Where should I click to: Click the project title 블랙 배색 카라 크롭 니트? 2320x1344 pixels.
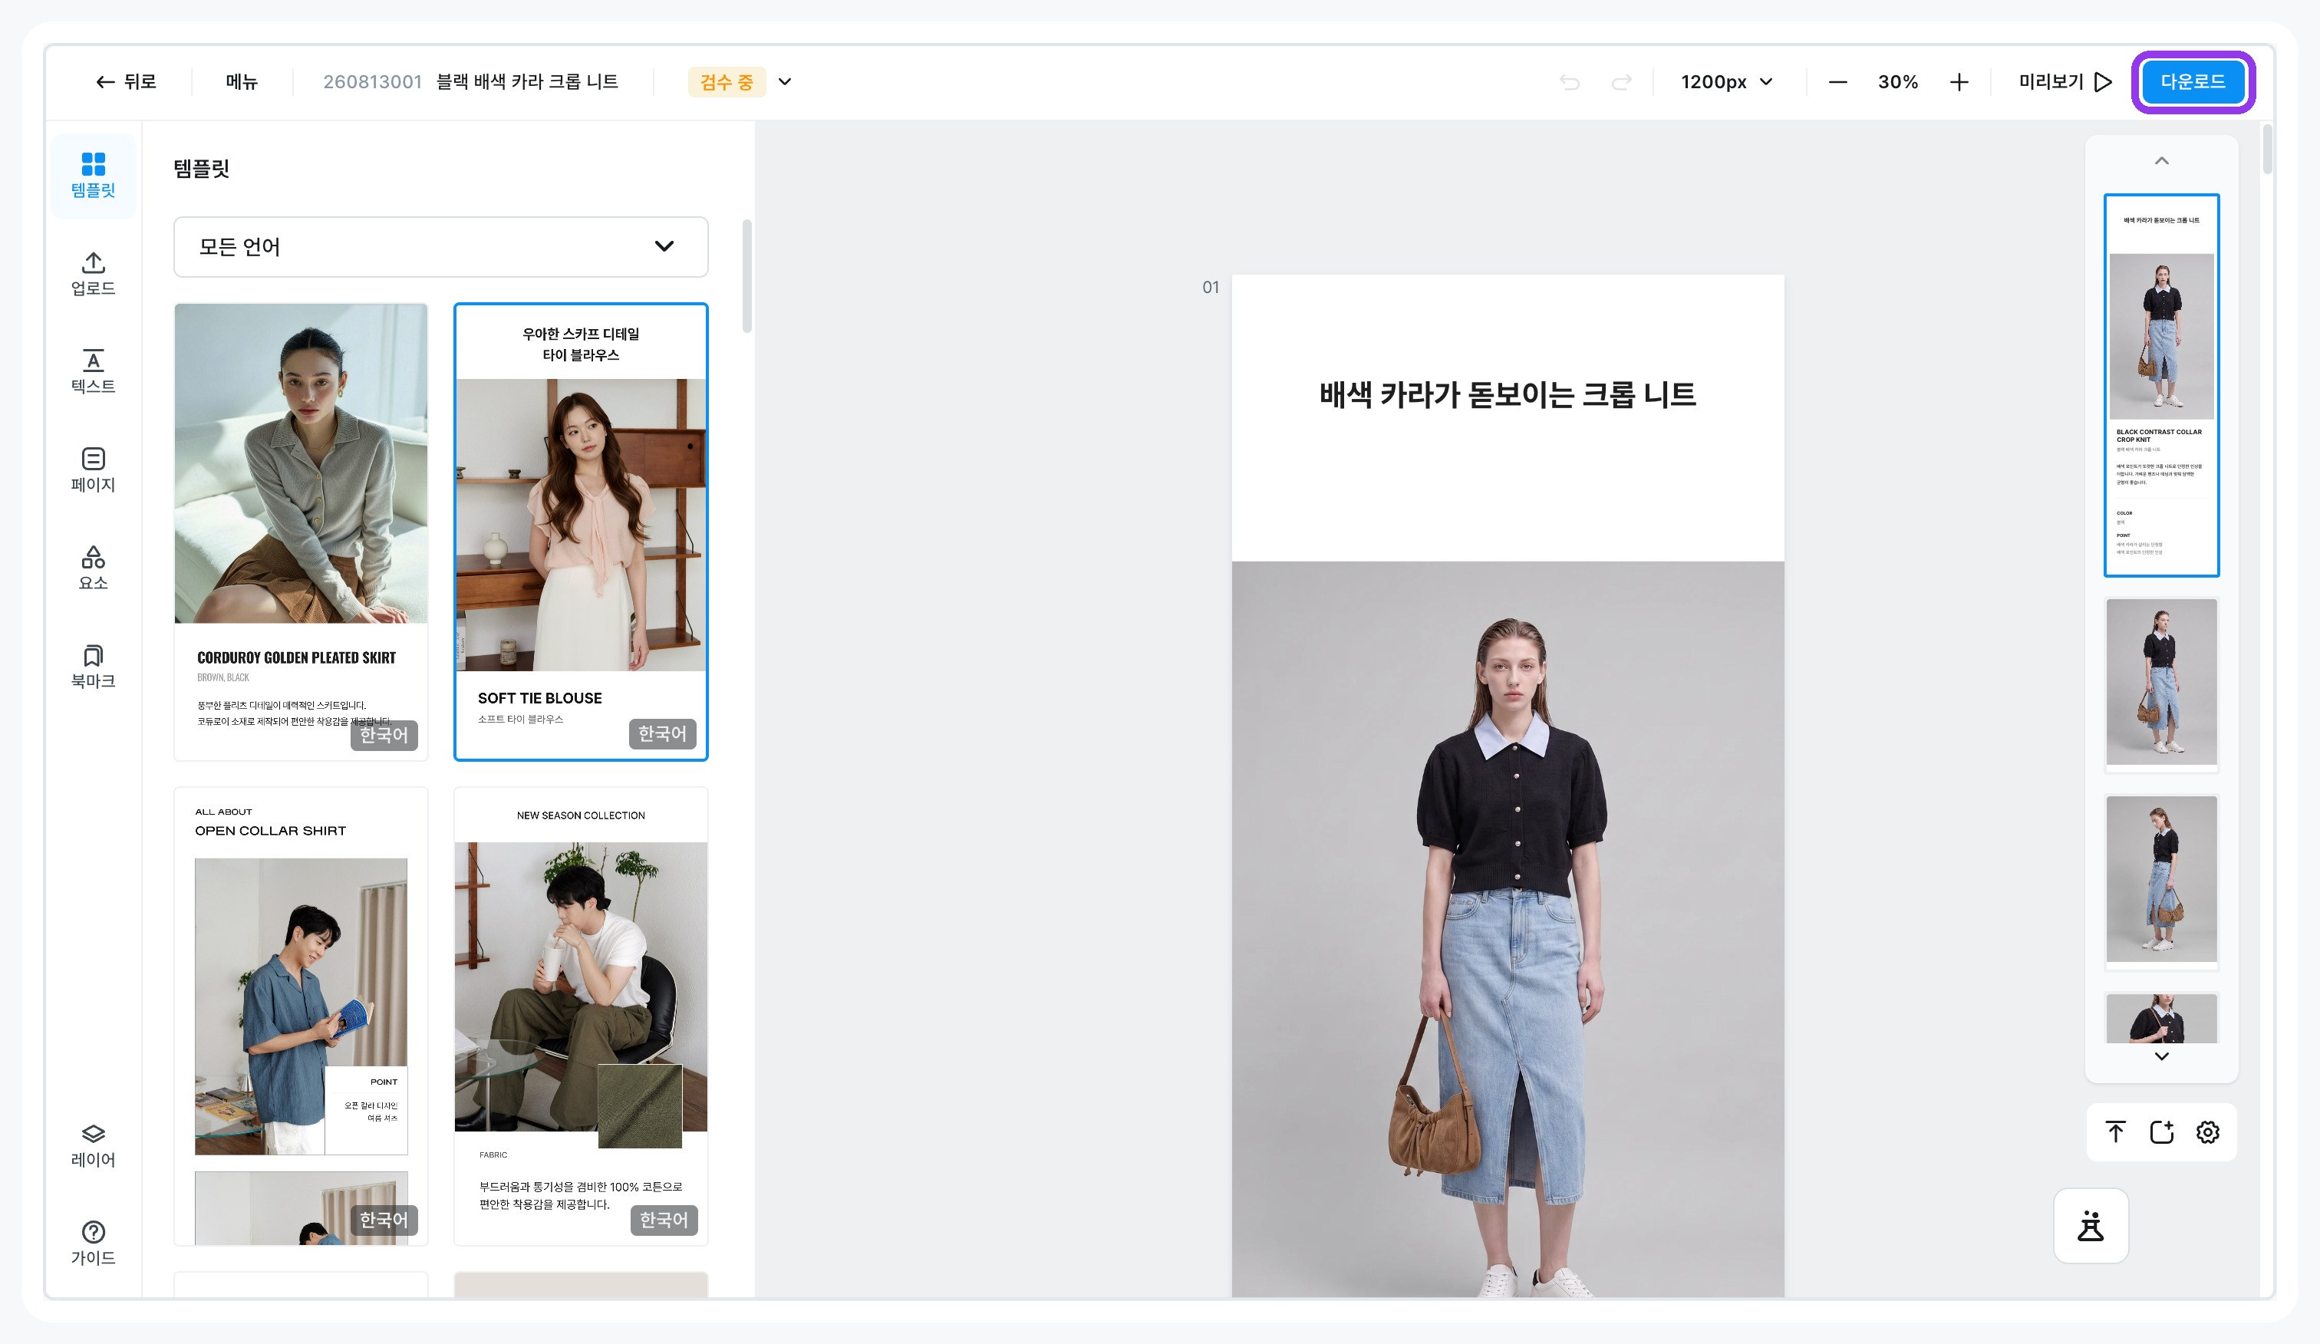pyautogui.click(x=528, y=82)
